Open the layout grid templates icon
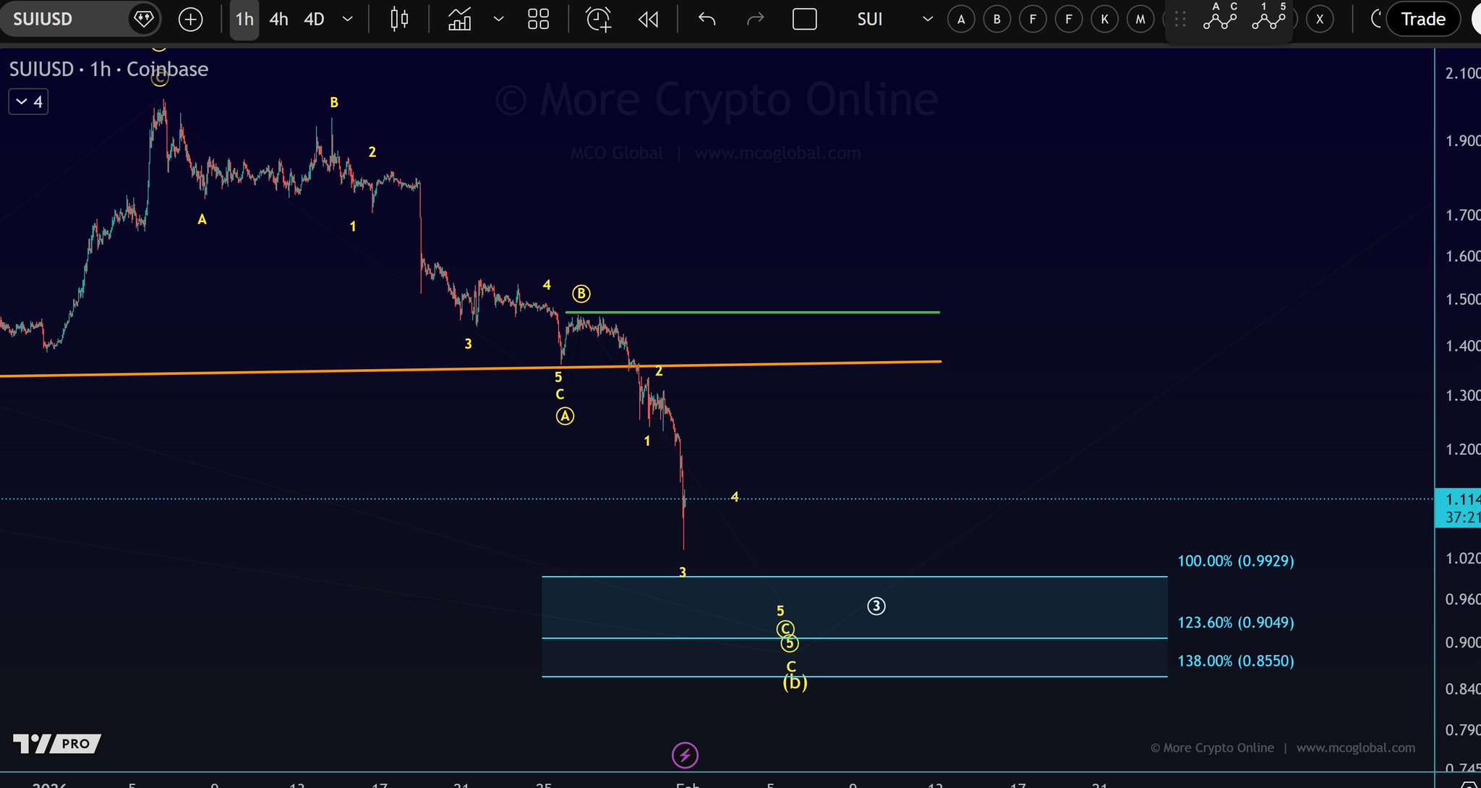This screenshot has width=1481, height=788. click(x=538, y=20)
